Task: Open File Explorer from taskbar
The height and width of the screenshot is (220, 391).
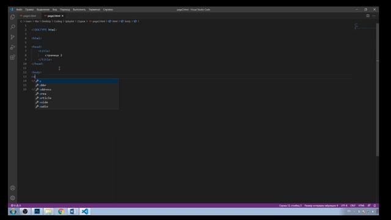Action: coord(49,211)
